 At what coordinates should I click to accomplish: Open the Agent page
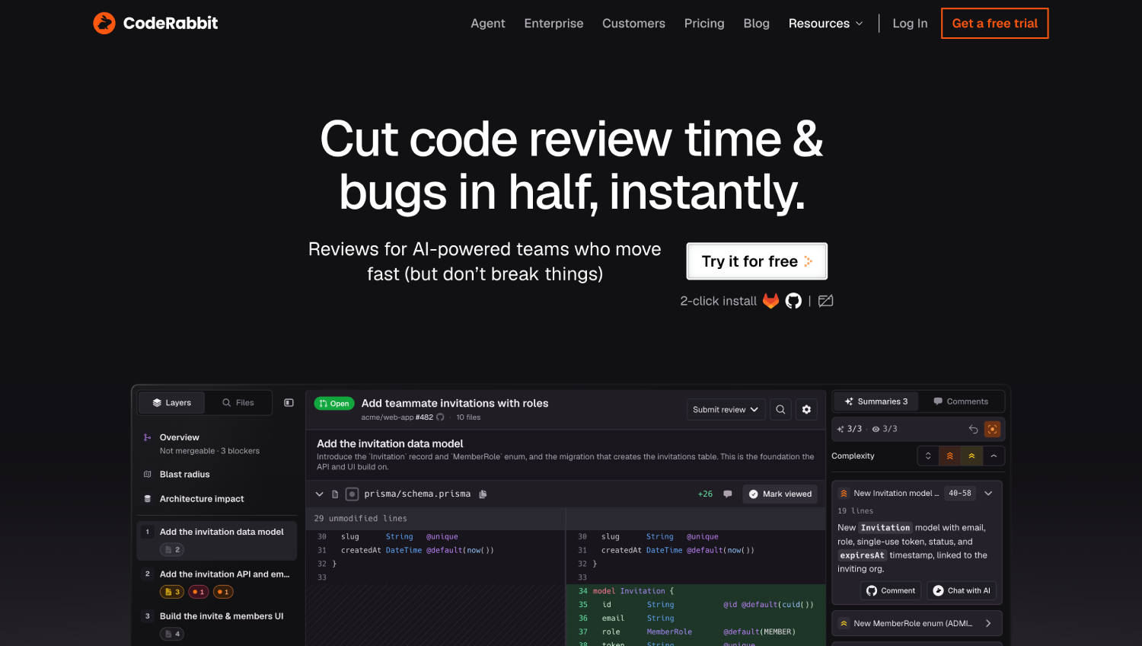coord(487,24)
